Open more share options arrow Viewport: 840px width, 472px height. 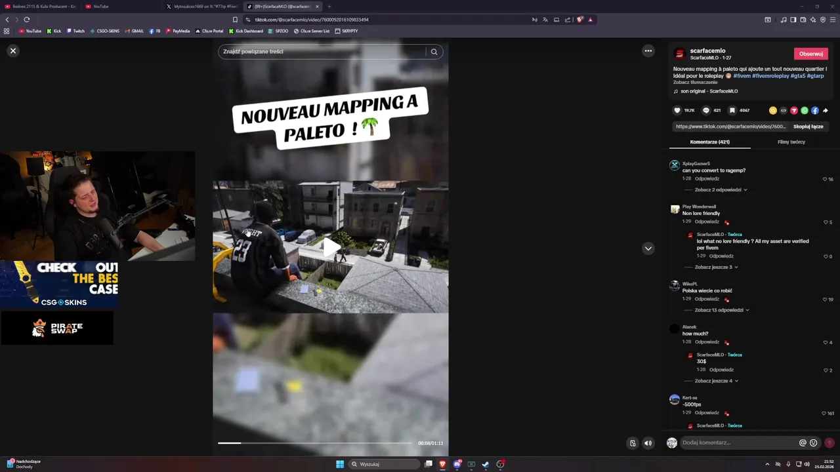click(825, 110)
